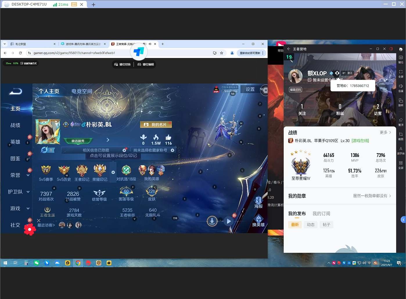This screenshot has height=299, width=406.
Task: Click the player avatar in game profile
Action: pos(48,131)
